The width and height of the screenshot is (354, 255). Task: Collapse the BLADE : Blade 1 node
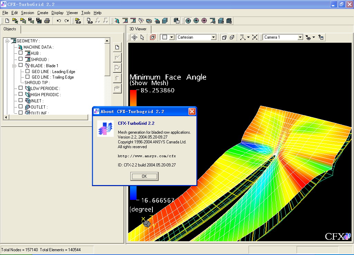coord(14,66)
